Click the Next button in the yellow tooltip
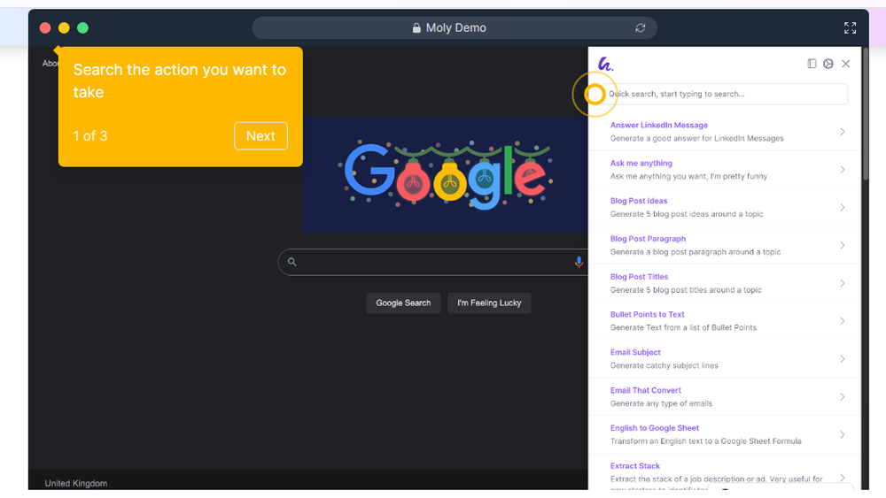This screenshot has height=498, width=886. (x=260, y=136)
